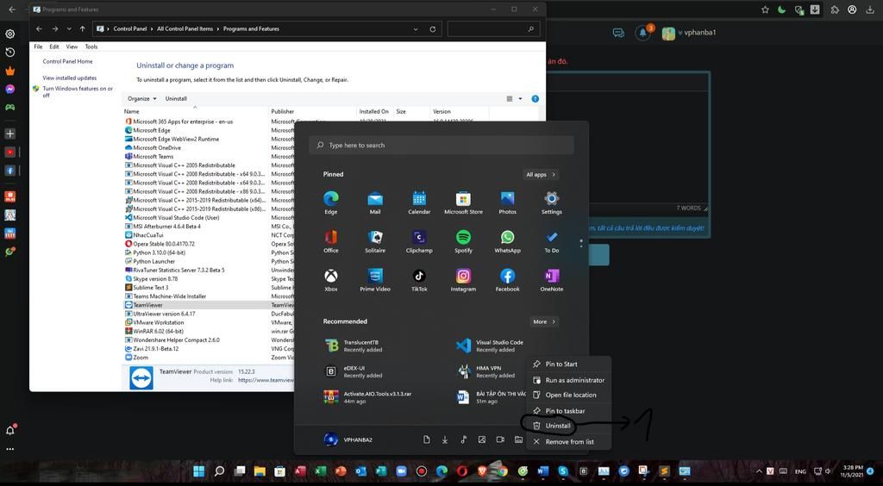Expand More recommended items
The image size is (883, 486).
pyautogui.click(x=544, y=321)
